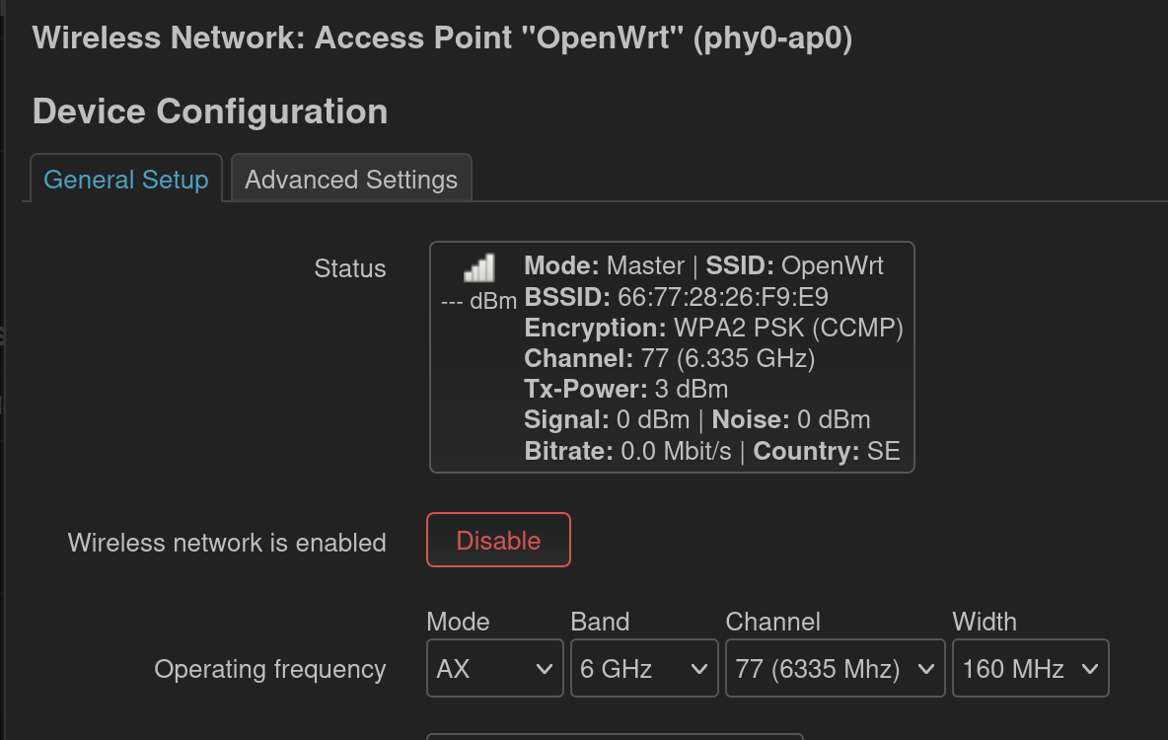Viewport: 1168px width, 740px height.
Task: Click the BSSID value 66:77:28:26:F9:E9
Action: [x=722, y=297]
